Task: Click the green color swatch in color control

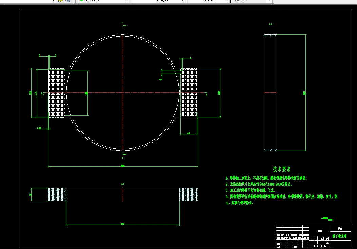Action: pyautogui.click(x=82, y=0)
